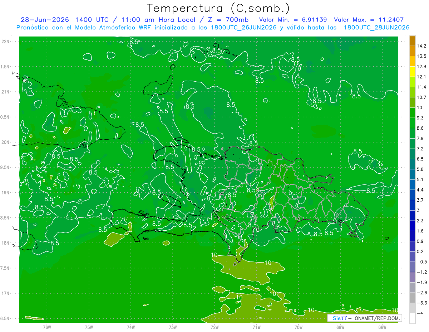
Task: Click the "10.7" color scale value
Action: (421, 97)
